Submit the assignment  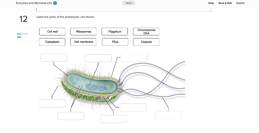click(x=240, y=3)
